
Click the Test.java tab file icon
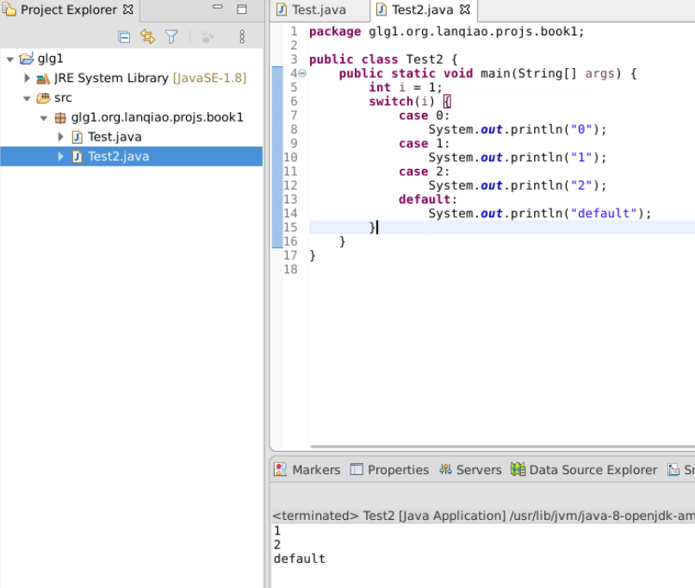[282, 9]
